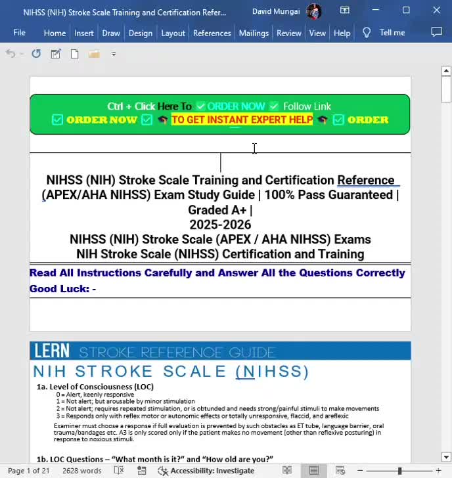
Task: Click the graduation cap emoji before EXPERT HELP
Action: pyautogui.click(x=162, y=119)
